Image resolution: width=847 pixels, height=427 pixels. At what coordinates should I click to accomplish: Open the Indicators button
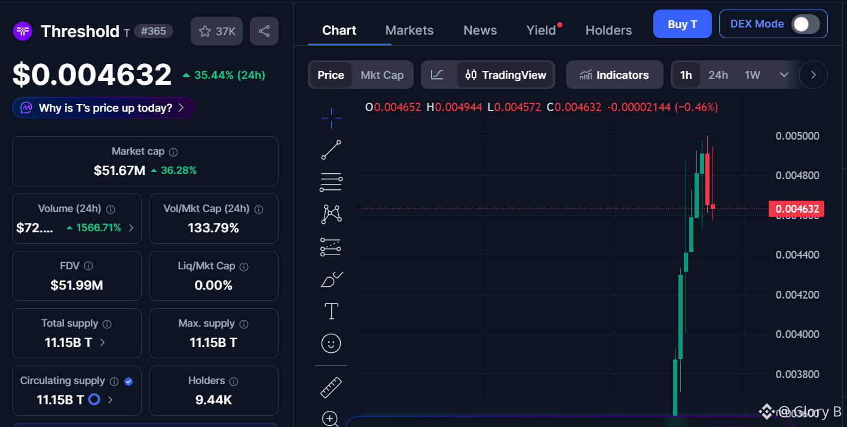(614, 75)
